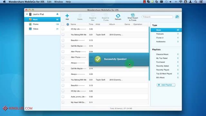The image size is (206, 116).
Task: Click the user account menu bar icon
Action: click(190, 2)
